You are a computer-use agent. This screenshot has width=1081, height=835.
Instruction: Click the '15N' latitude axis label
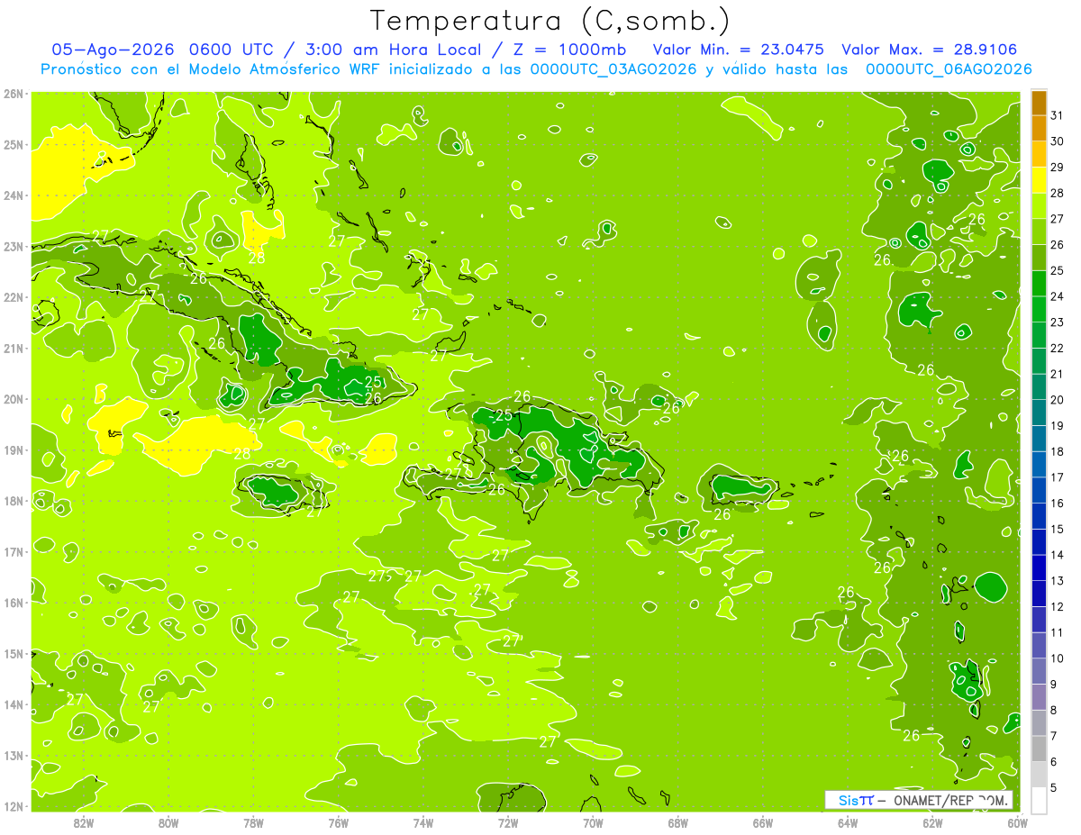(13, 654)
